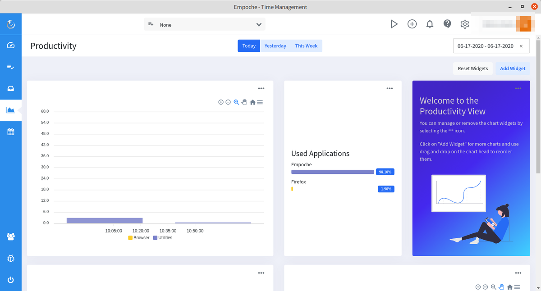The width and height of the screenshot is (541, 291).
Task: Click zoom out icon on top bar chart
Action: (228, 102)
